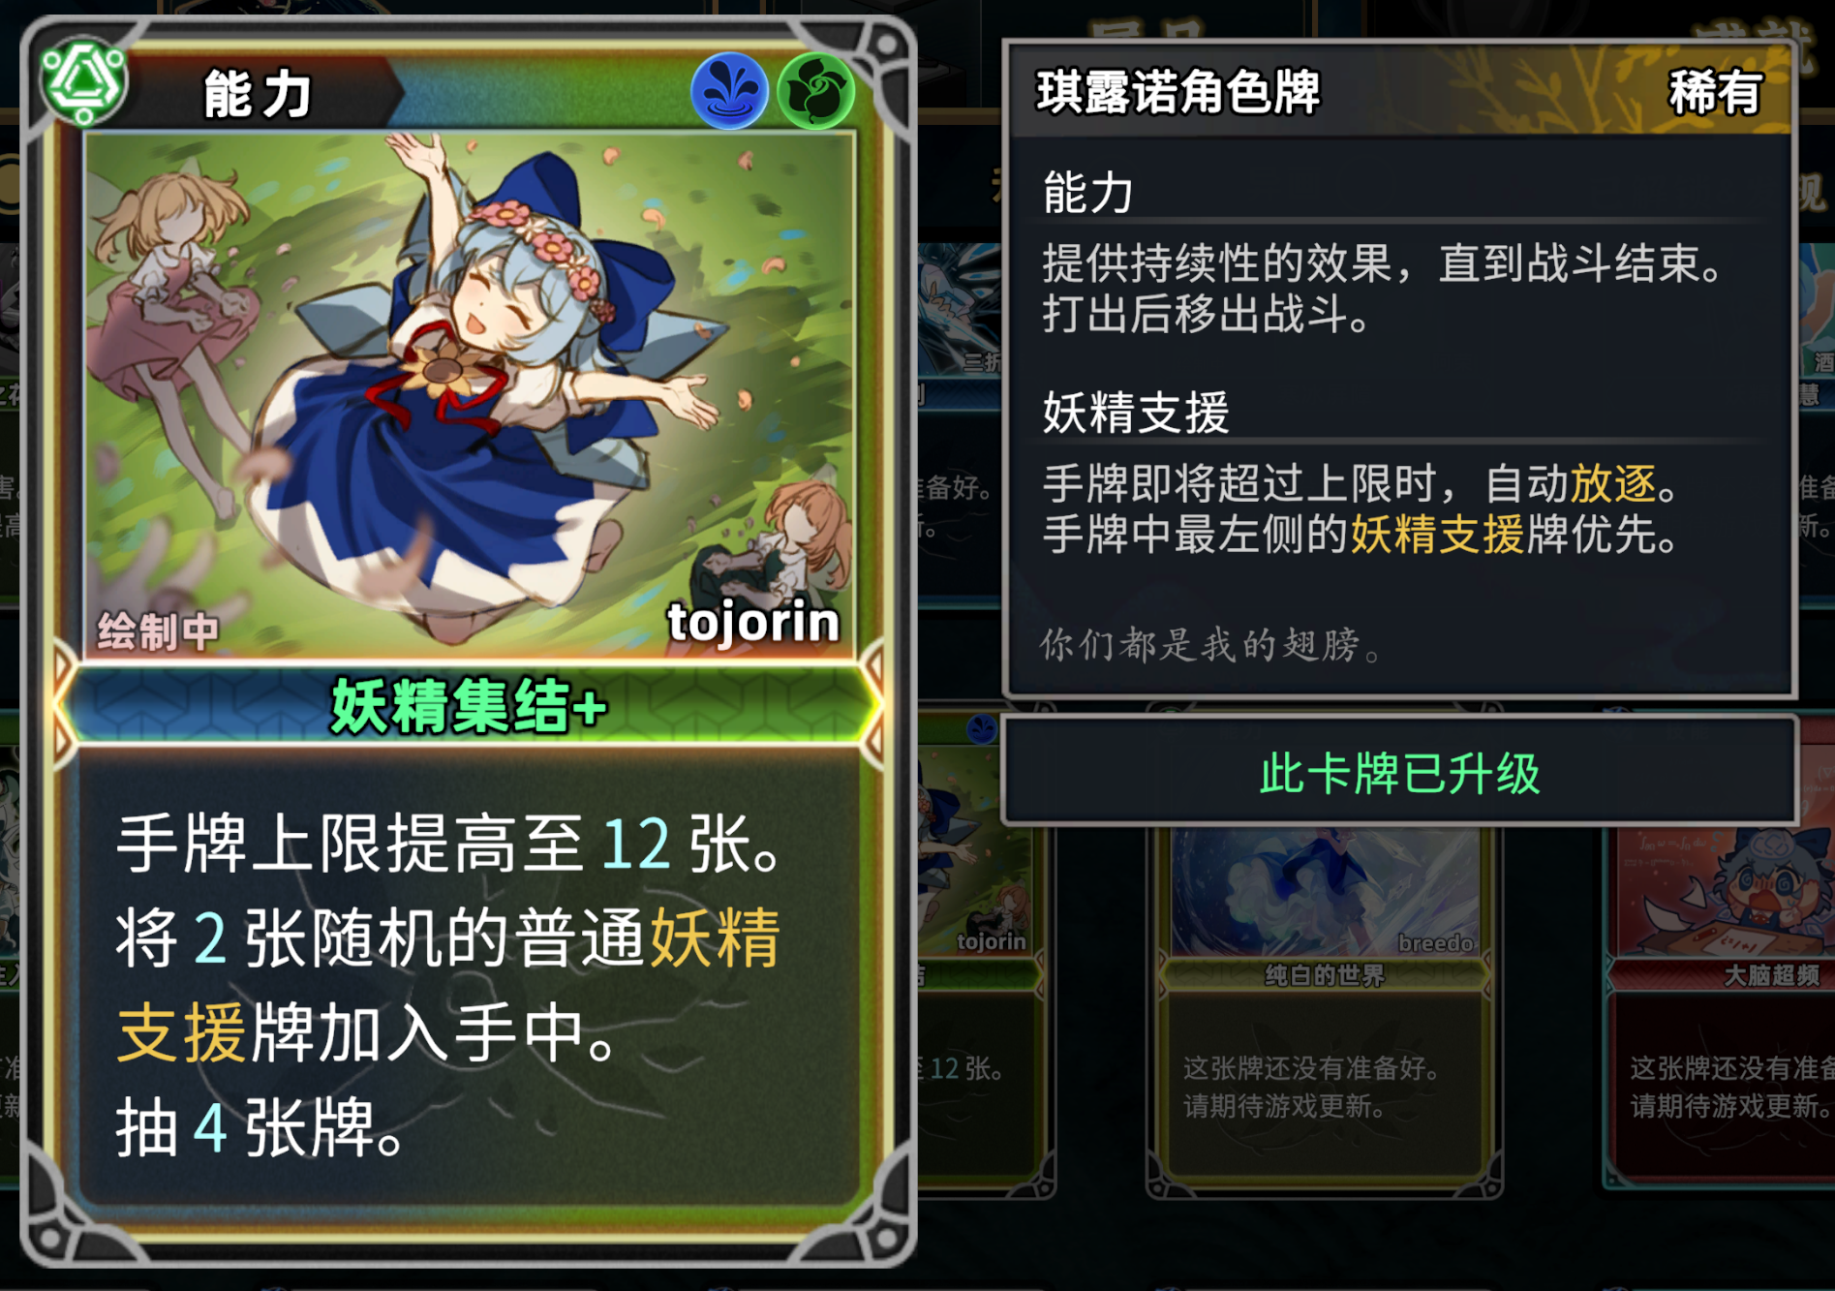
Task: Click the 绘制中 work-in-progress label
Action: [x=158, y=631]
